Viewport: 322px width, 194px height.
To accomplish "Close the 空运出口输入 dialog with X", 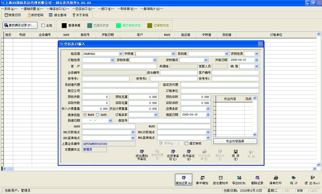I will (x=260, y=44).
